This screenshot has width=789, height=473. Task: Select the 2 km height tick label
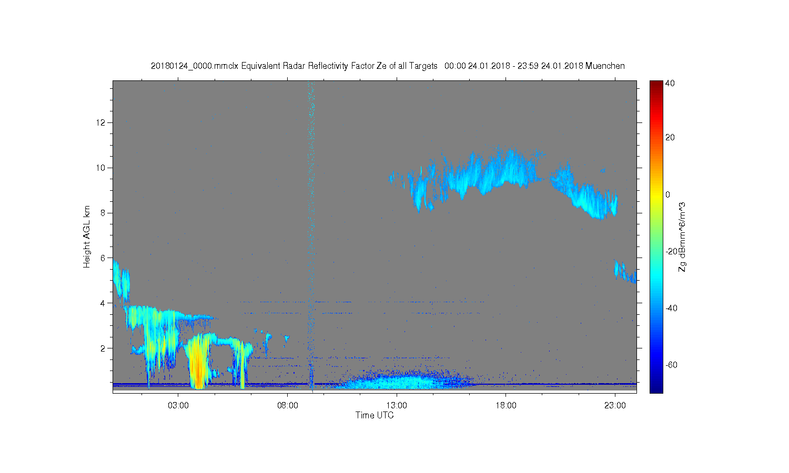(x=103, y=348)
